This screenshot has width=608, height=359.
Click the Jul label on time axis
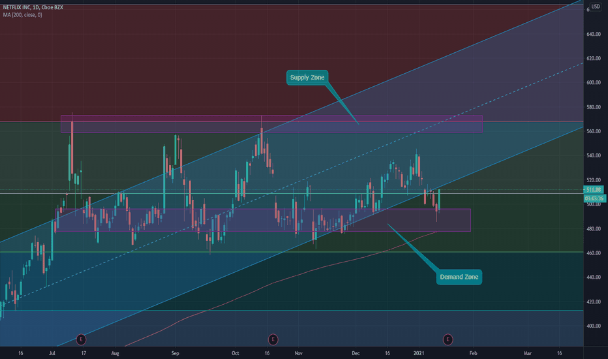pyautogui.click(x=52, y=353)
